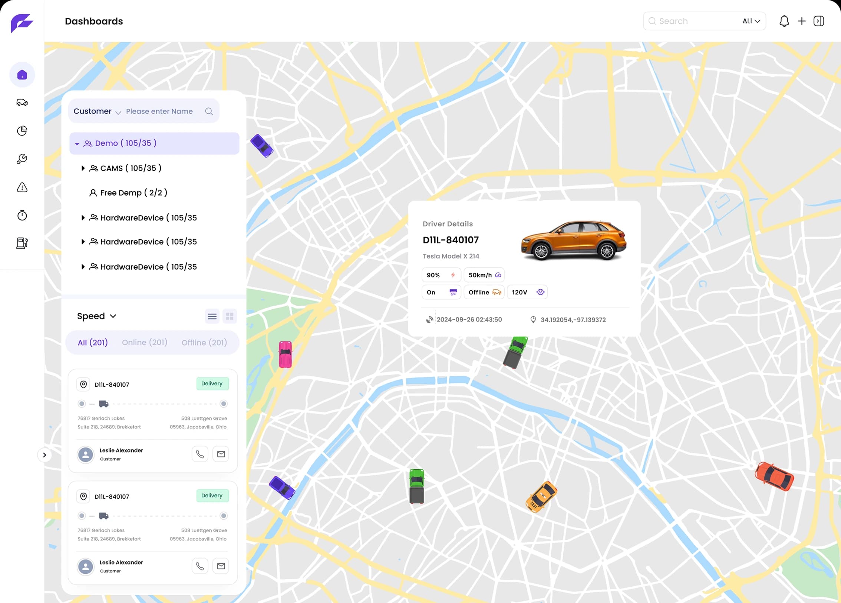This screenshot has width=841, height=603.
Task: Switch to list view layout
Action: coord(212,316)
